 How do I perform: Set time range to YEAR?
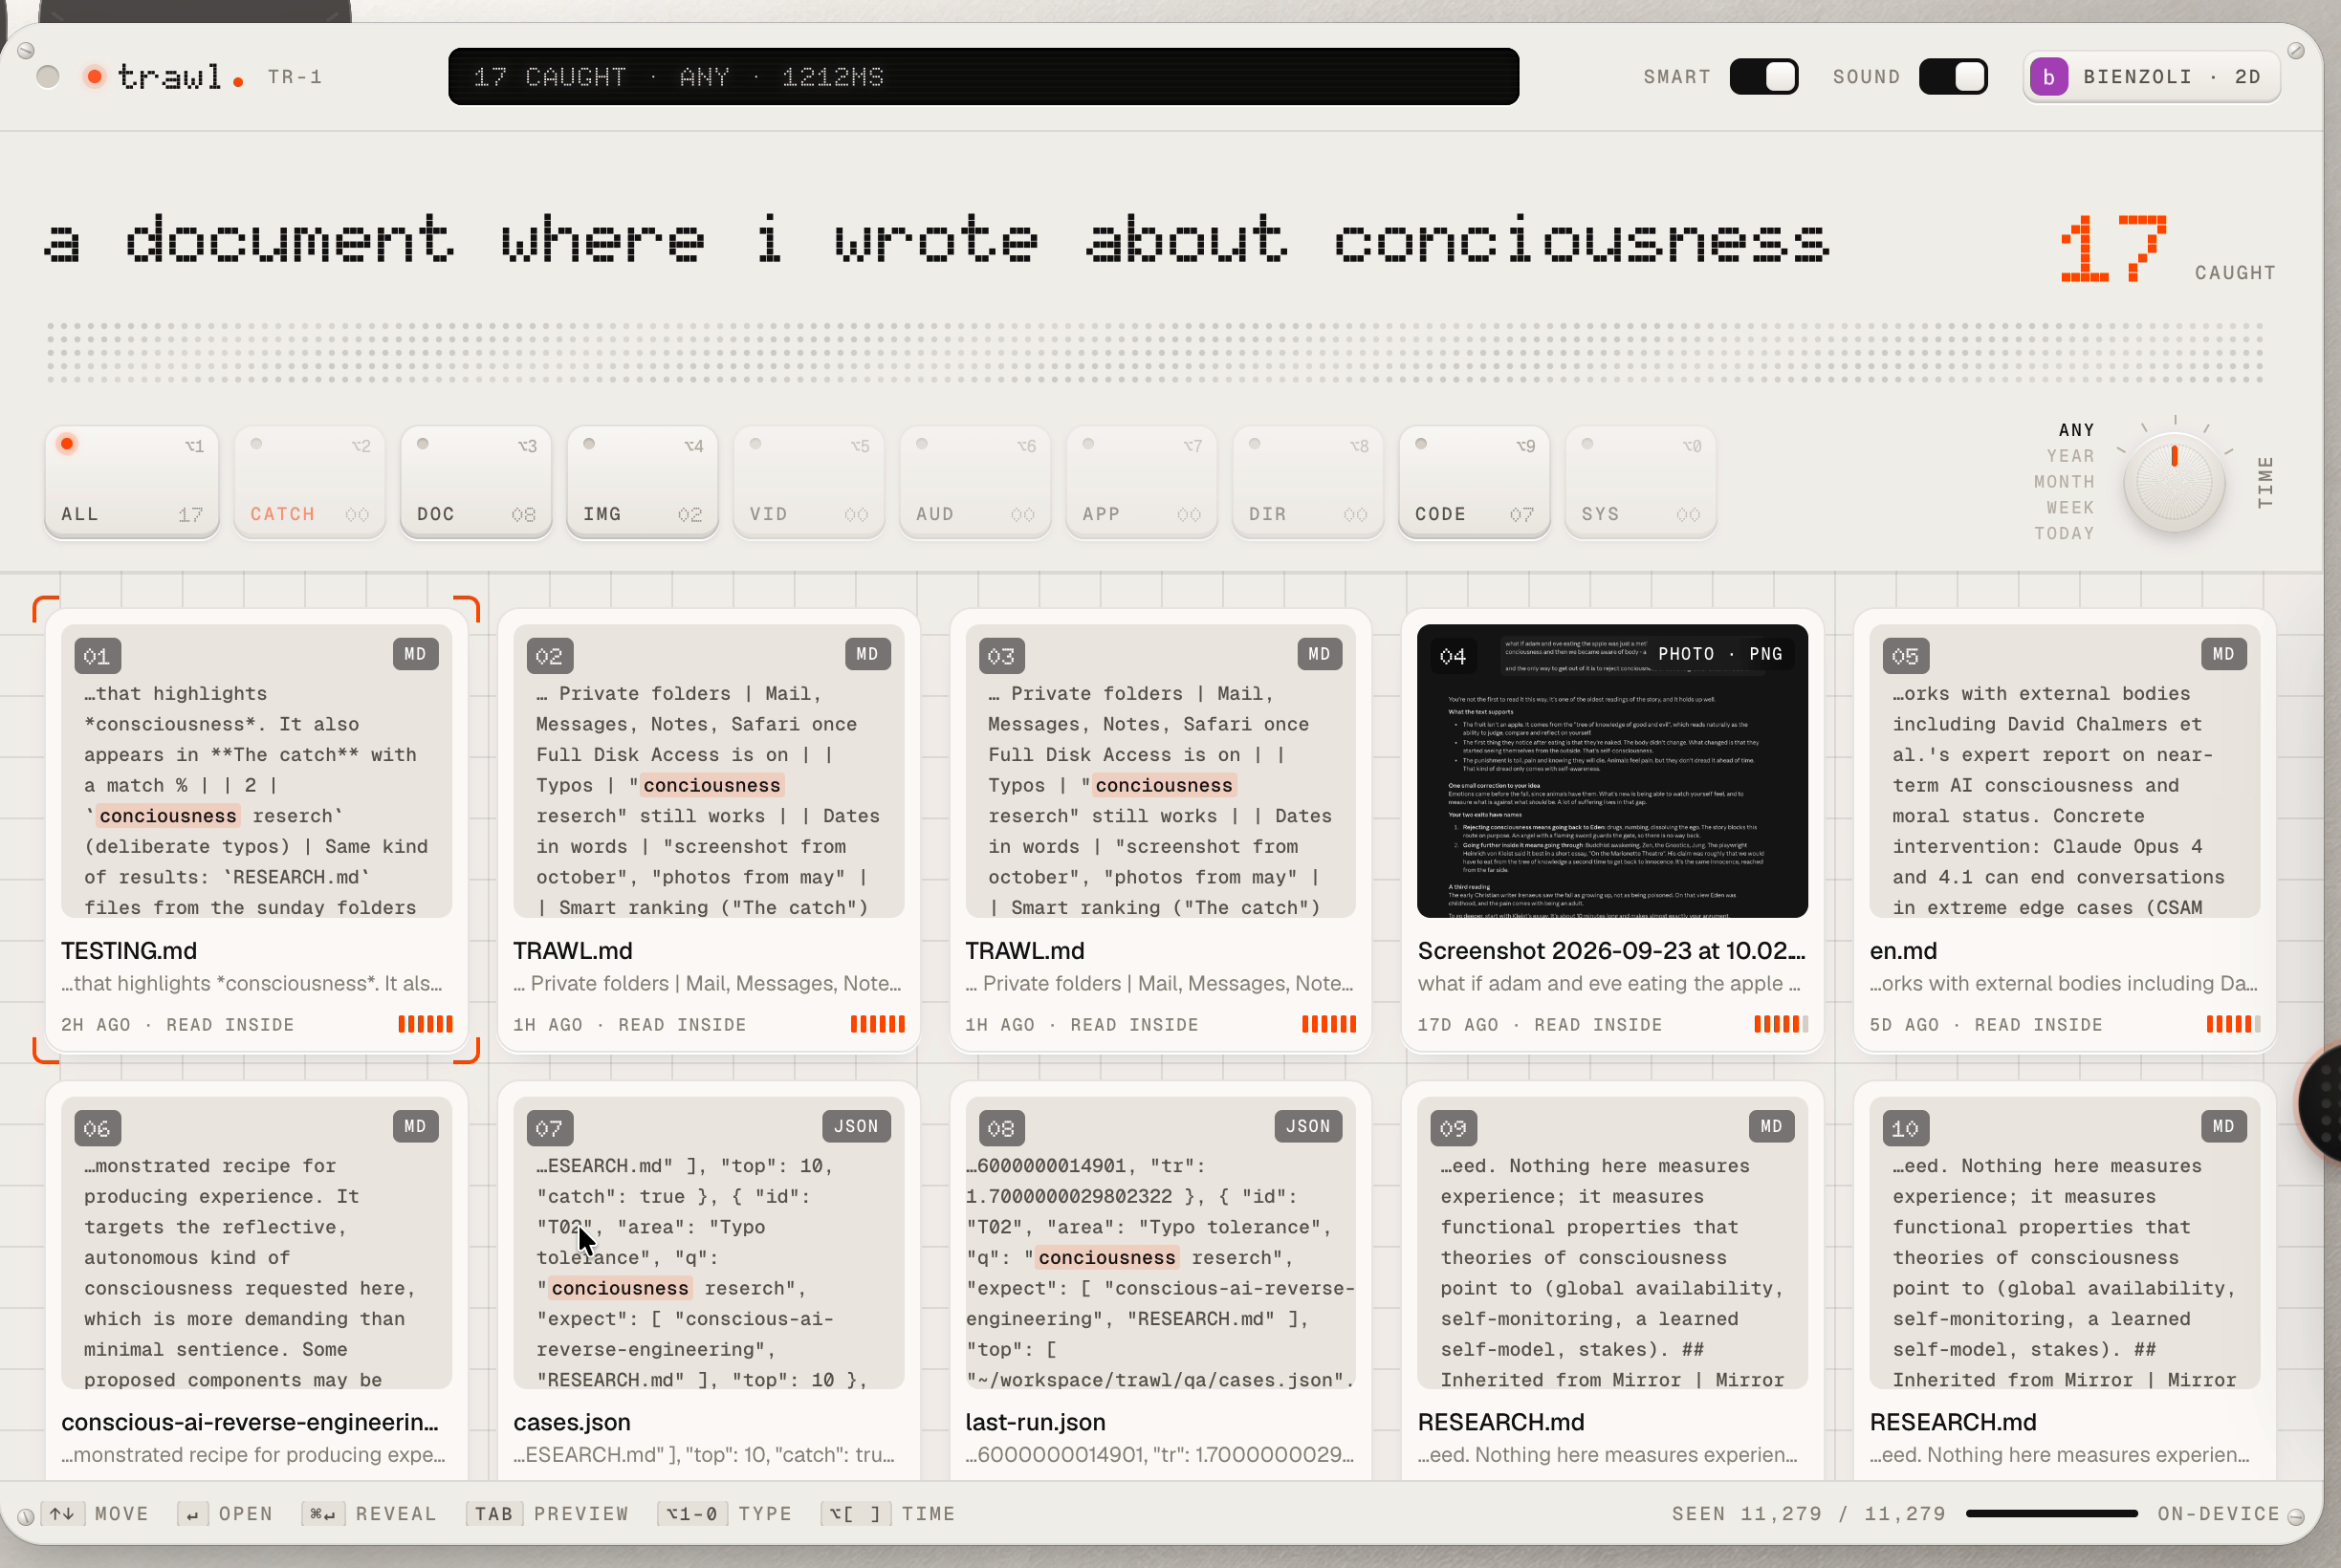(2070, 456)
